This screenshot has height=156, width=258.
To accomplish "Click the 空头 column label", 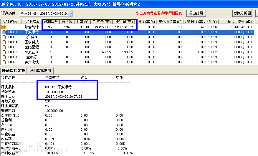I will point(119,78).
